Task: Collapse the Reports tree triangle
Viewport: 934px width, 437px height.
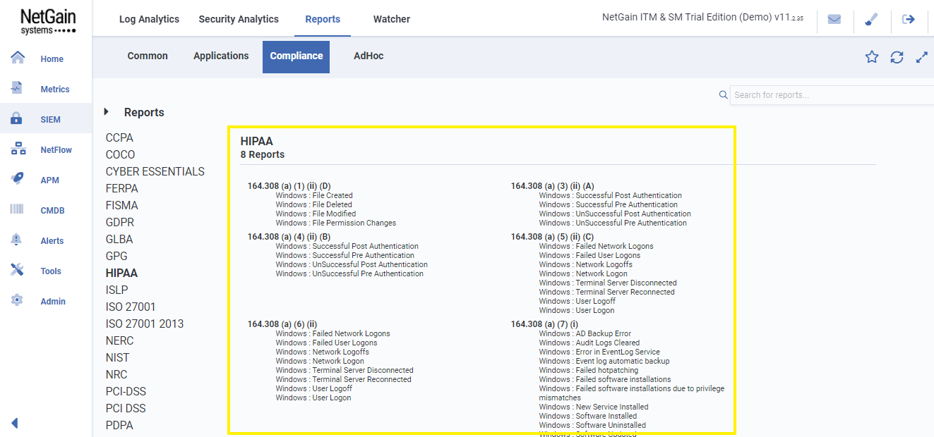Action: point(107,111)
